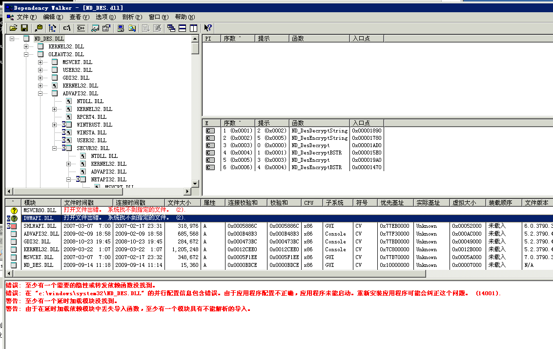553x349 pixels.
Task: Select ND_DesEncryptString in the export list
Action: click(319, 138)
